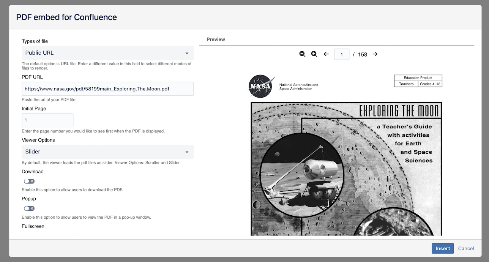Click the total page count 158
The image size is (489, 262).
click(x=363, y=54)
